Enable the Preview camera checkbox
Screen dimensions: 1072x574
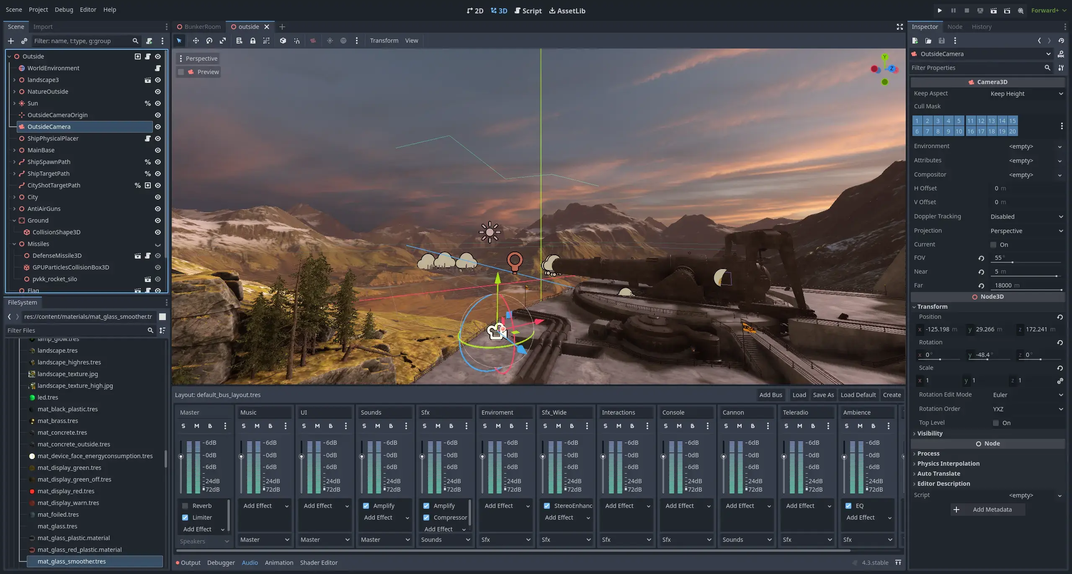pyautogui.click(x=181, y=72)
